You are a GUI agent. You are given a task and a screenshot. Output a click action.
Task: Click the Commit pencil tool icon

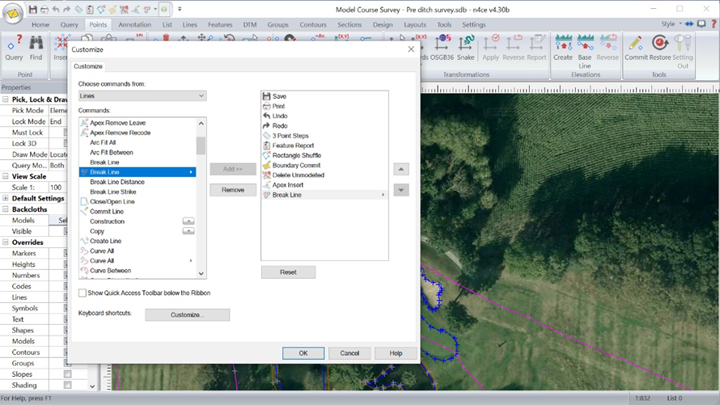tap(636, 48)
